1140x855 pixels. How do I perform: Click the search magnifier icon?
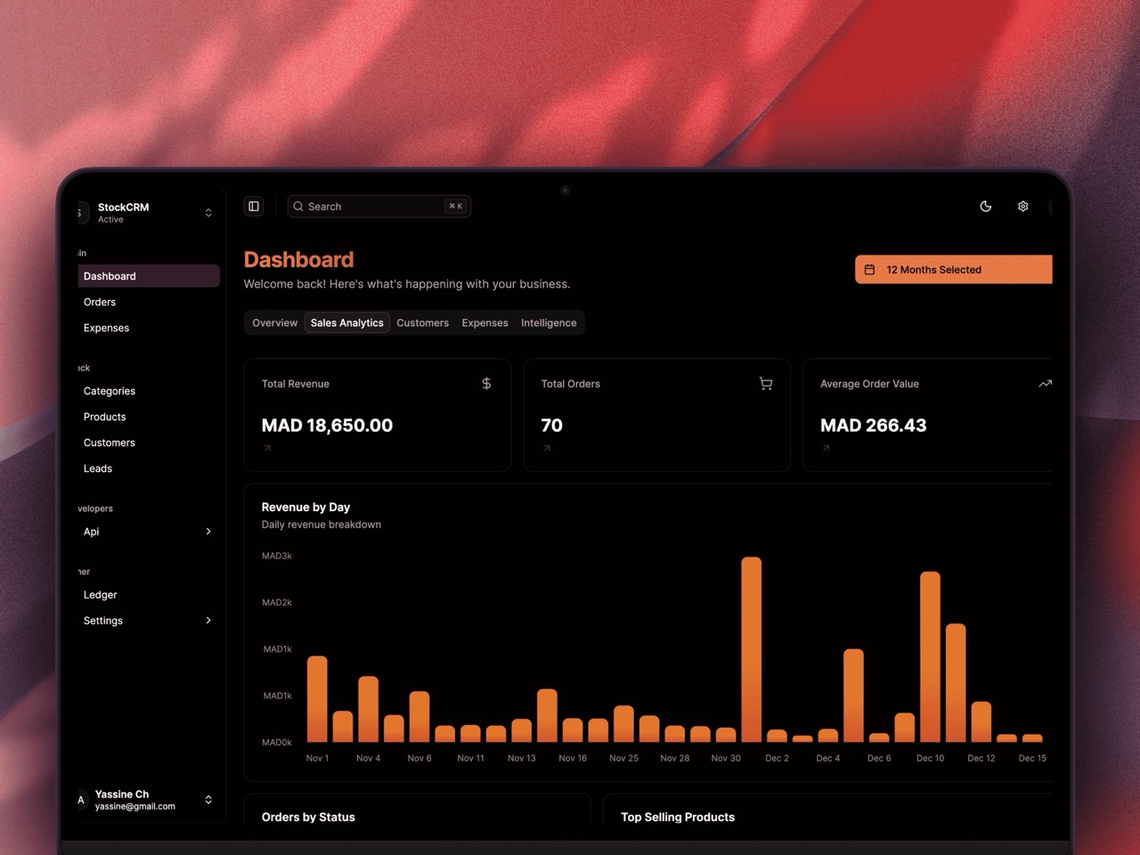(x=298, y=207)
